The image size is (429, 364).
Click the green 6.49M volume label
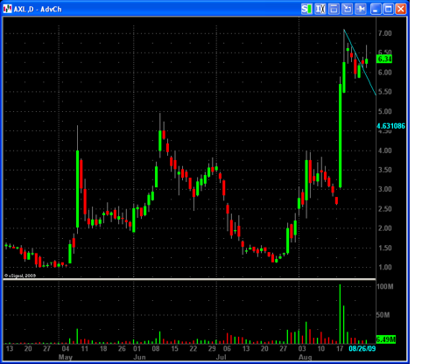[385, 339]
